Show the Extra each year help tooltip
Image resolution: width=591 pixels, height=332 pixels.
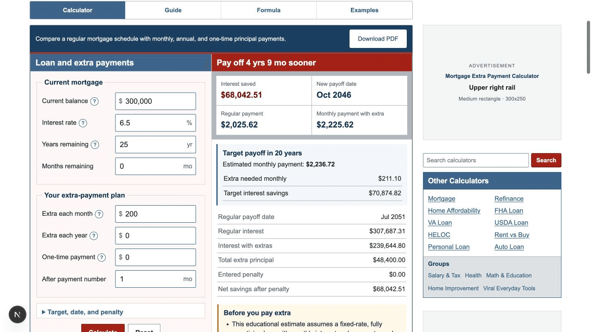(94, 236)
